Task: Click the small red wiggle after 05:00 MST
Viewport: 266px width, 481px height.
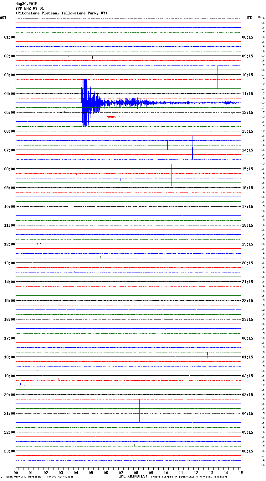Action: [113, 117]
